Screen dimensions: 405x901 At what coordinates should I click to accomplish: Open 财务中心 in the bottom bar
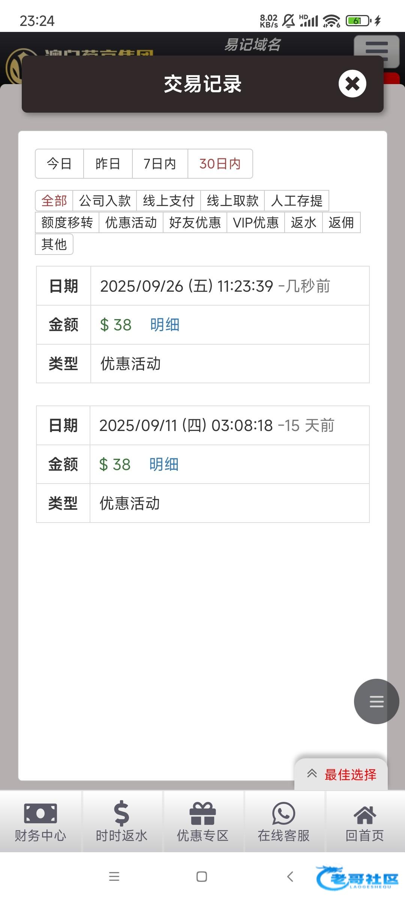tap(40, 821)
